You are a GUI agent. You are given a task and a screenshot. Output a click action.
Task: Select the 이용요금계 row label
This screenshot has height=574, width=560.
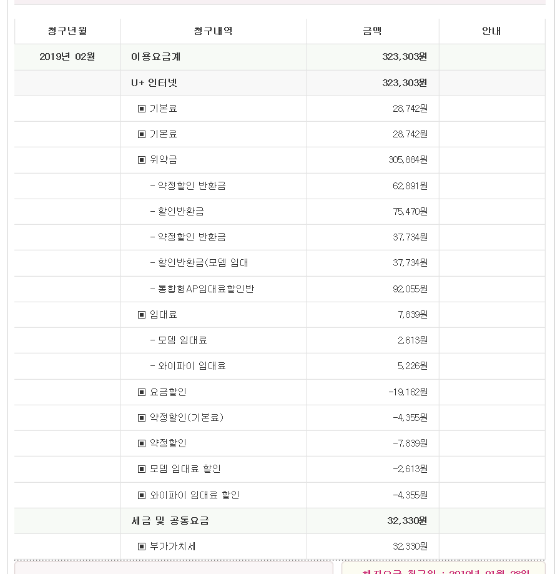tap(156, 57)
